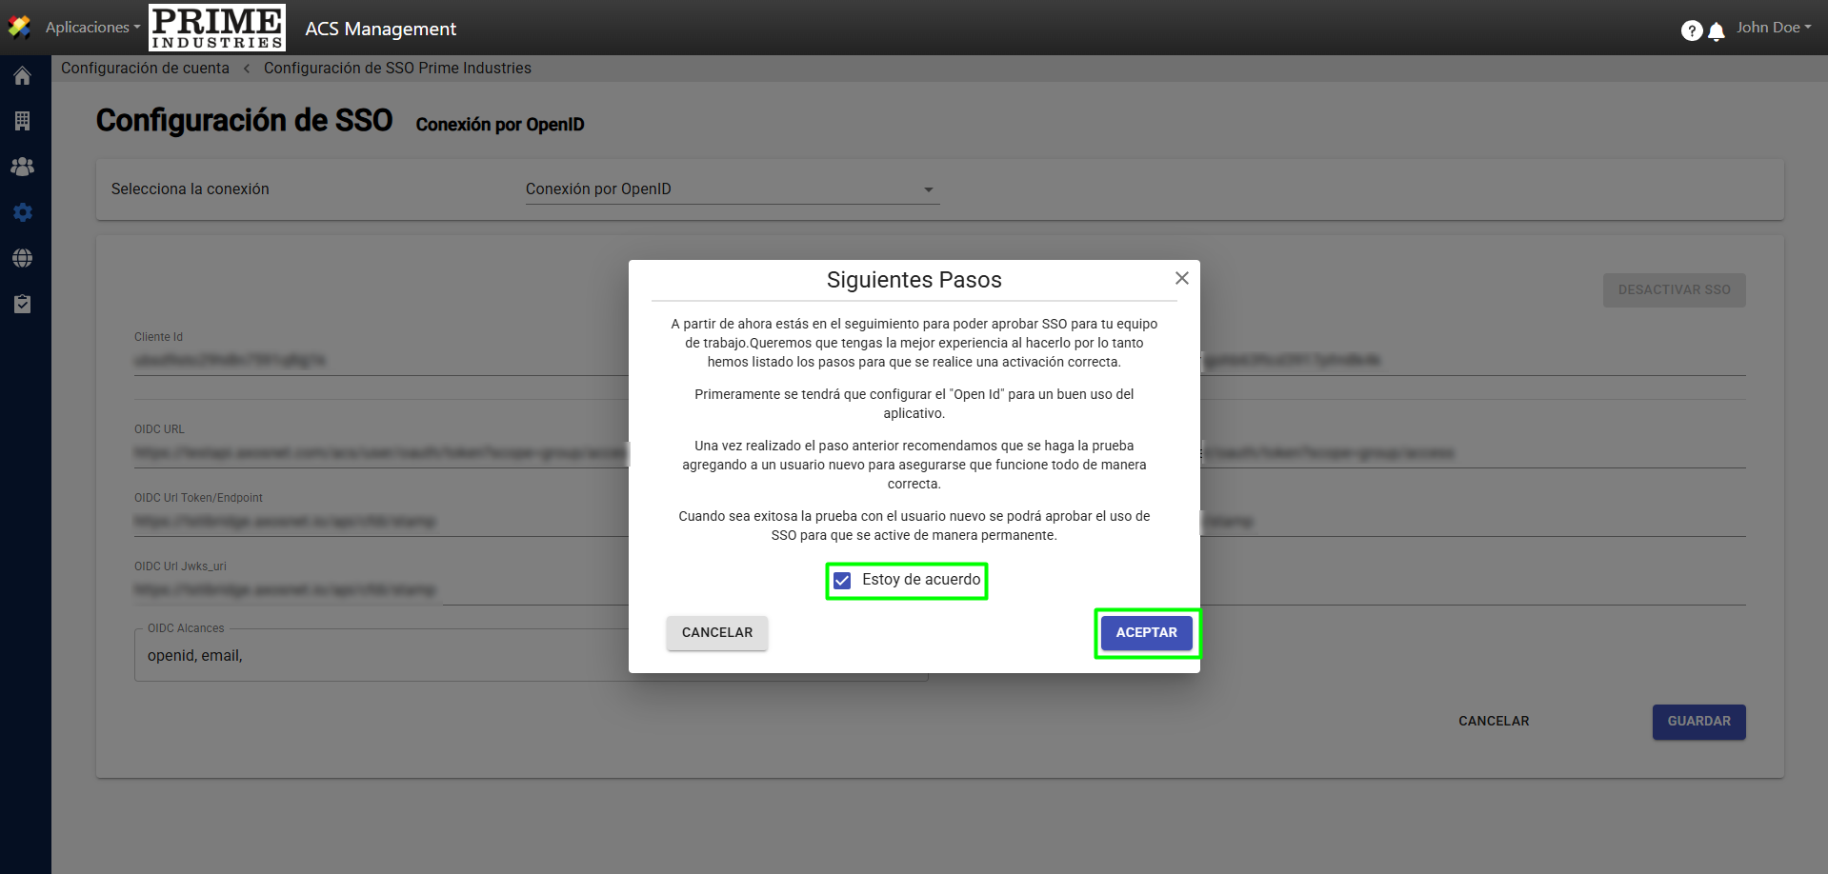
Task: Go to 'Configuración de cuenta' breadcrumb
Action: [145, 69]
